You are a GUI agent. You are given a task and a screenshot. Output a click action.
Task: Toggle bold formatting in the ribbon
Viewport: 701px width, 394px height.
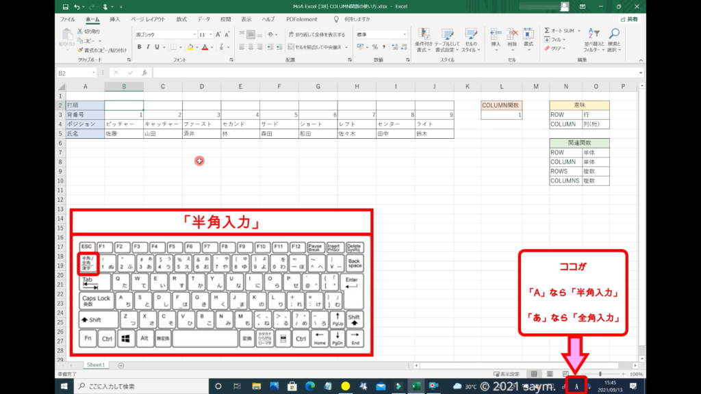click(x=139, y=47)
